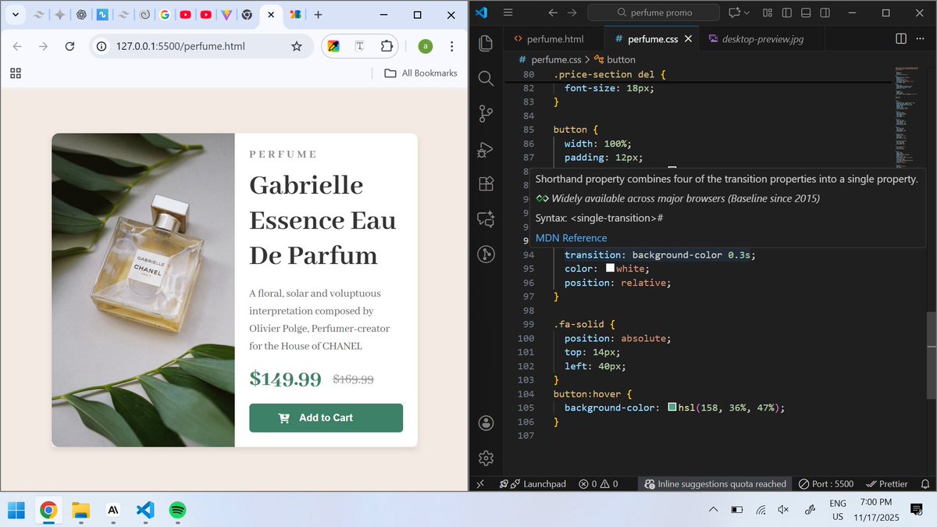937x527 pixels.
Task: Bookmark this page with the star
Action: [x=297, y=46]
